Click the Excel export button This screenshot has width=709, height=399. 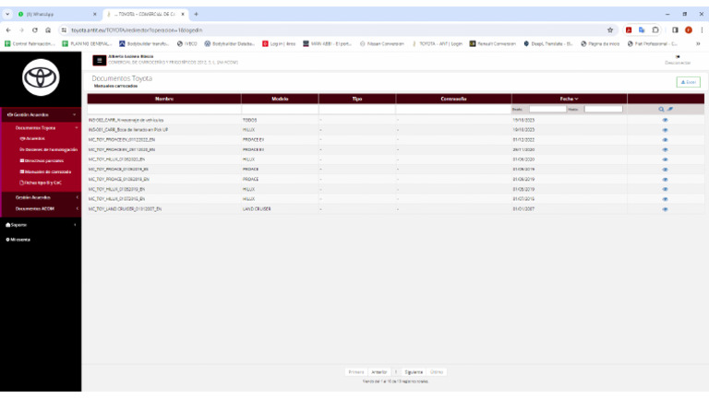pyautogui.click(x=687, y=82)
